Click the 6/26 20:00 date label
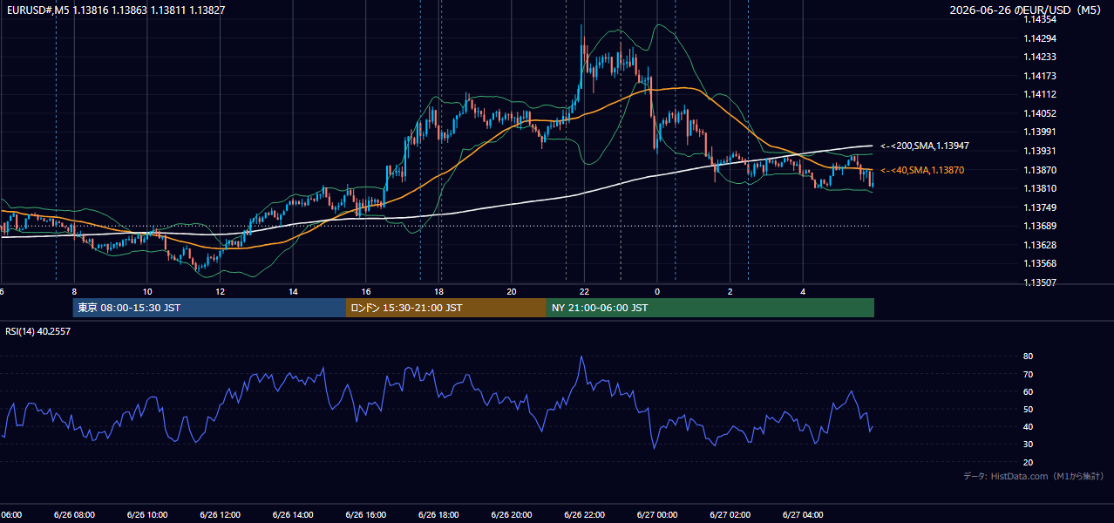Image resolution: width=1114 pixels, height=523 pixels. pyautogui.click(x=512, y=514)
